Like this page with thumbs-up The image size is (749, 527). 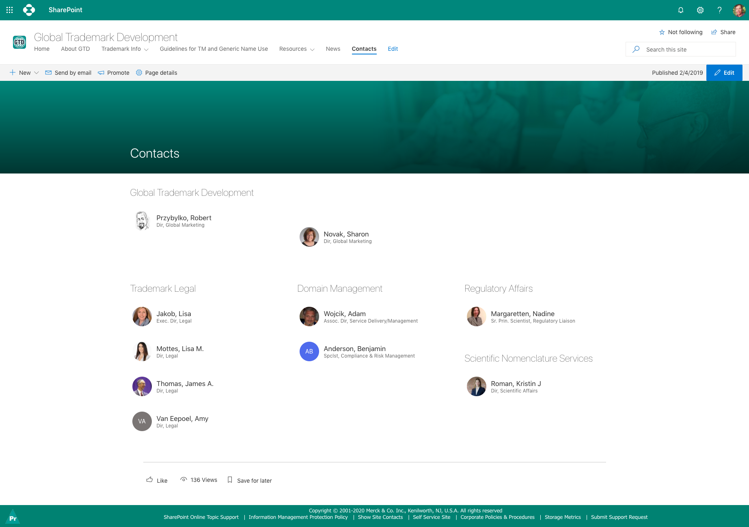pyautogui.click(x=157, y=480)
